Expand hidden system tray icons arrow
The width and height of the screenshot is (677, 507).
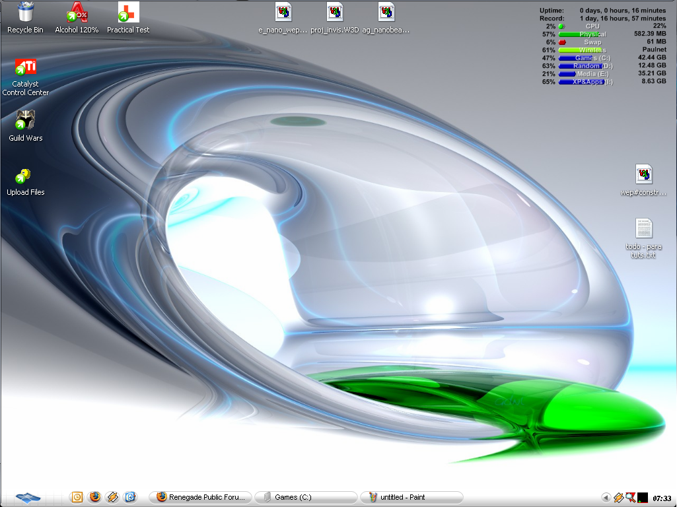point(606,497)
